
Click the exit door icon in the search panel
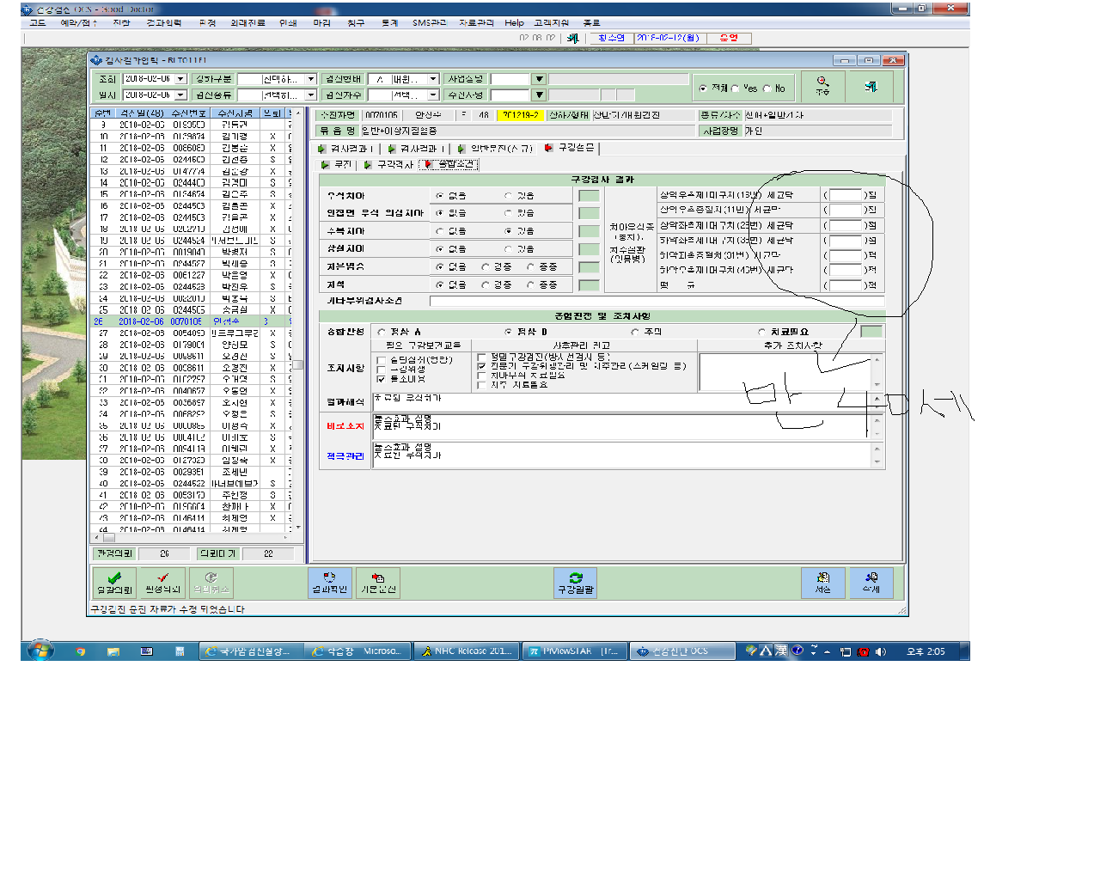(871, 86)
